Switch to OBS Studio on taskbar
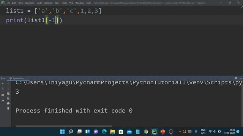The width and height of the screenshot is (243, 136). [x=171, y=131]
